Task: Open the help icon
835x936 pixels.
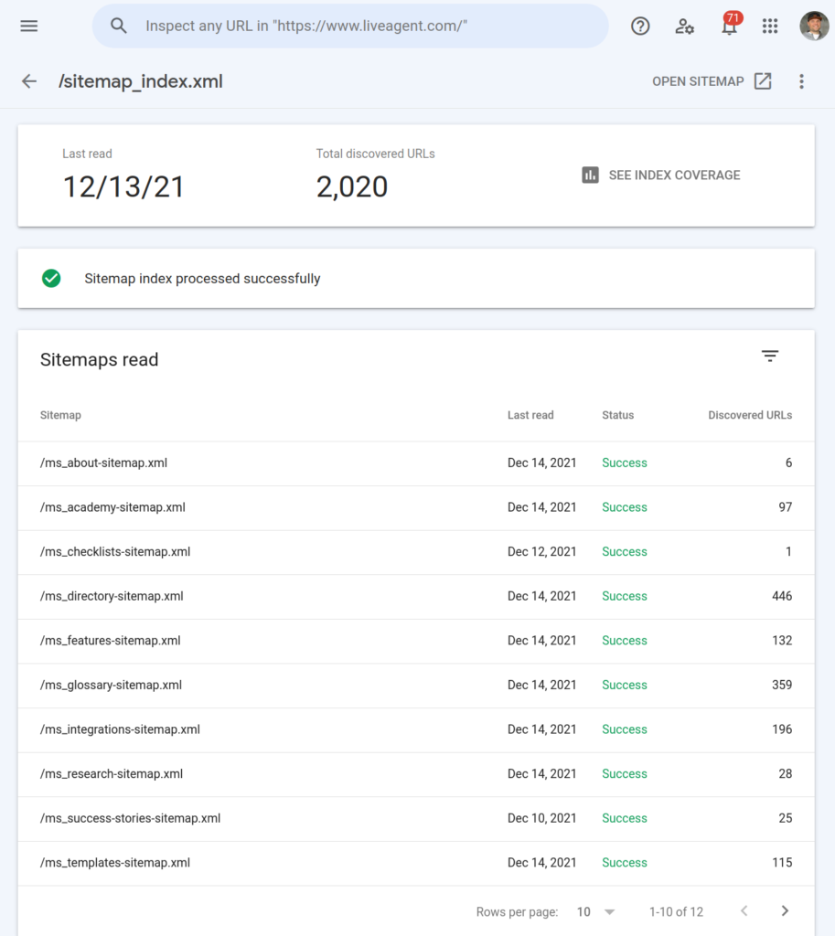Action: (639, 26)
